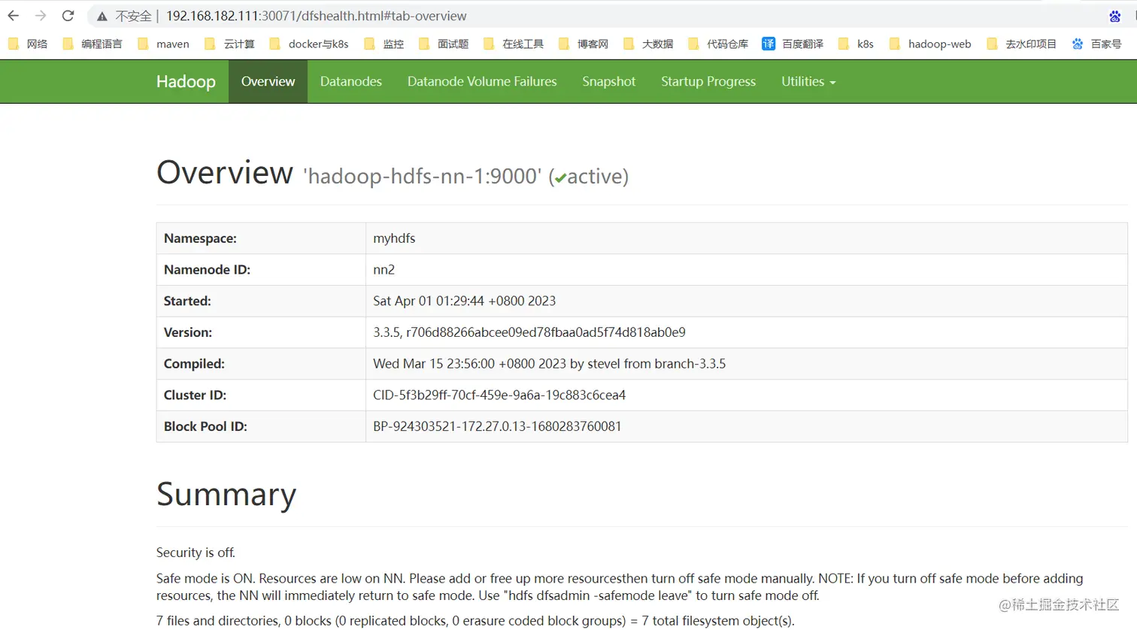Click the Overview page heading
Screen dimensions: 1137x630
225,172
